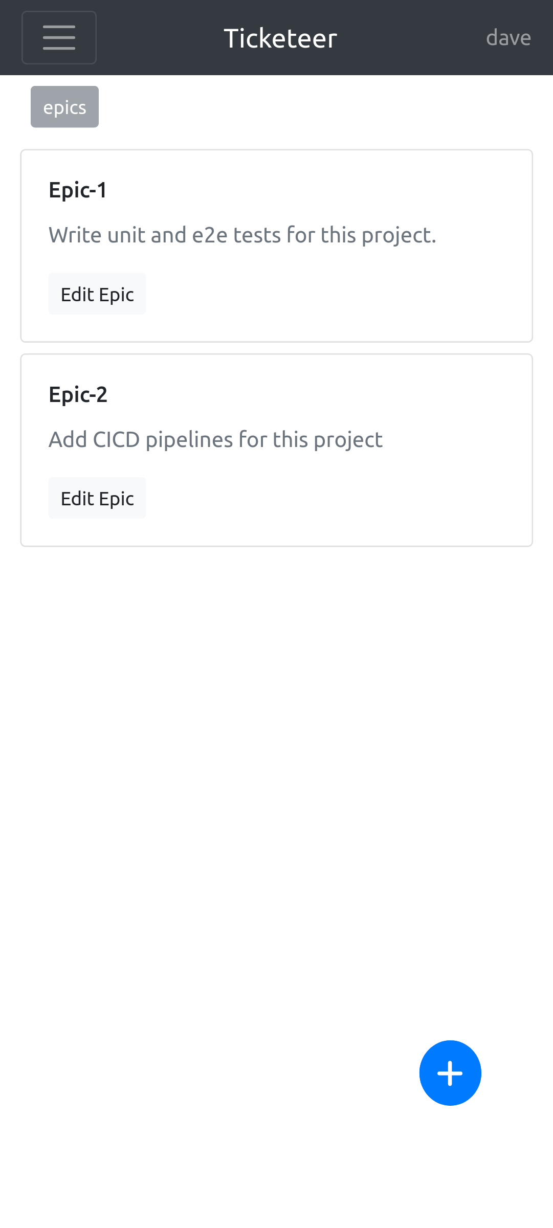Open the Epic-1 card
The height and width of the screenshot is (1228, 553).
point(276,245)
